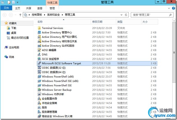177x120 pixels.
Task: Select 这台电脑 in the navigation pane
Action: click(12, 47)
